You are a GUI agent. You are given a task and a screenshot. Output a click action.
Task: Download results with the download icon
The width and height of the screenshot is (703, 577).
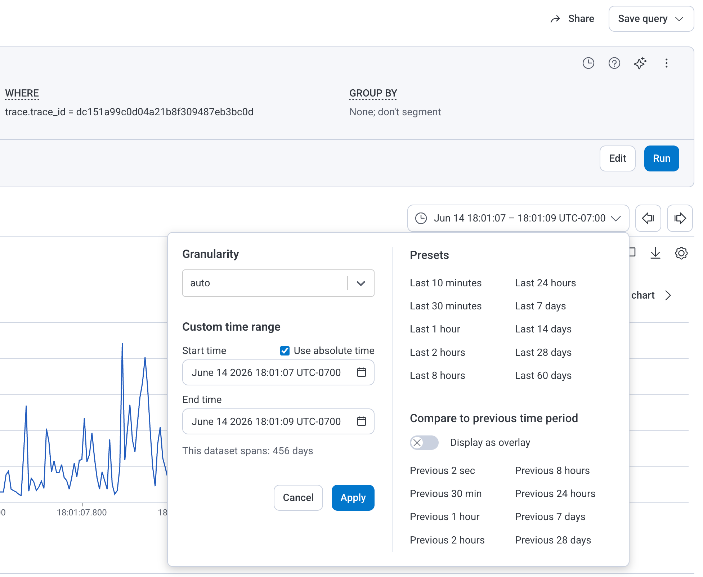[x=655, y=253]
